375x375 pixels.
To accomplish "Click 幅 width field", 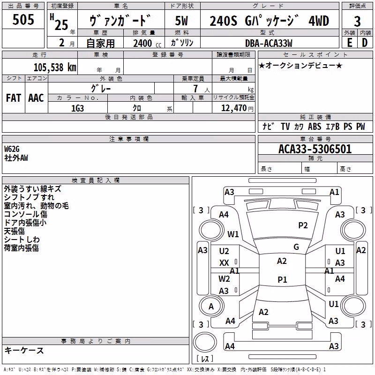I will point(320,169).
